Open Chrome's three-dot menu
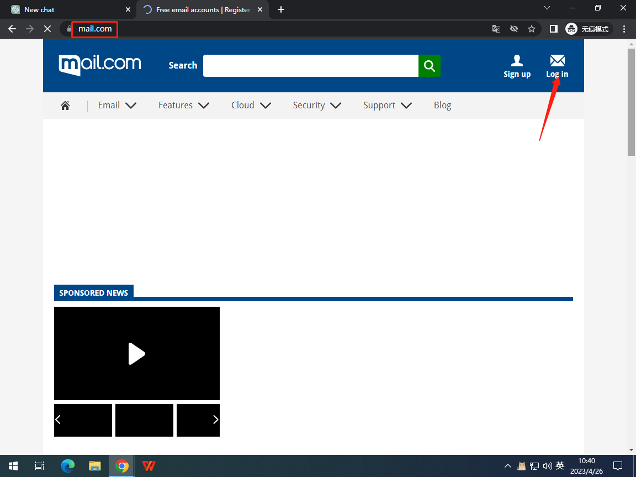 pos(624,29)
